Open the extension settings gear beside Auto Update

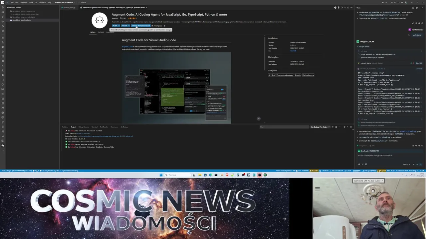(164, 26)
